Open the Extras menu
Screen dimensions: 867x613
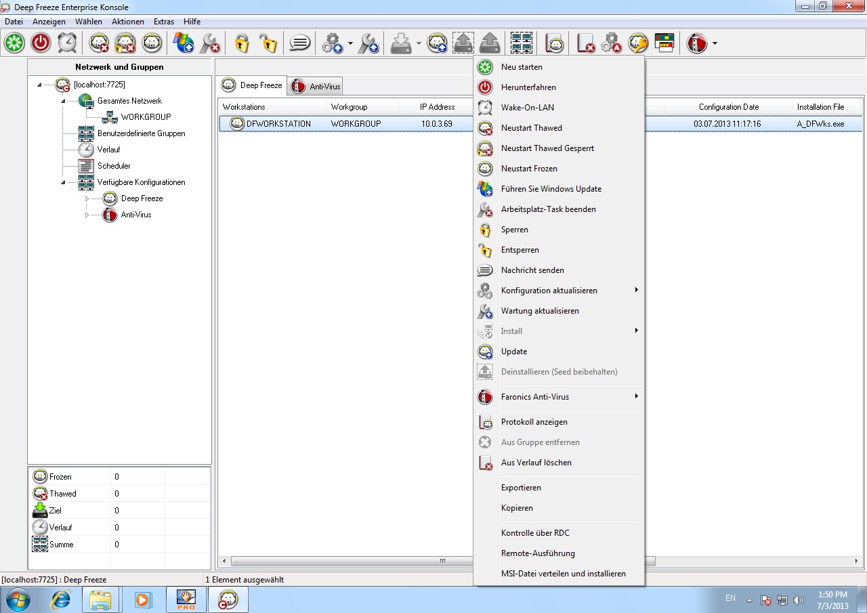click(164, 22)
